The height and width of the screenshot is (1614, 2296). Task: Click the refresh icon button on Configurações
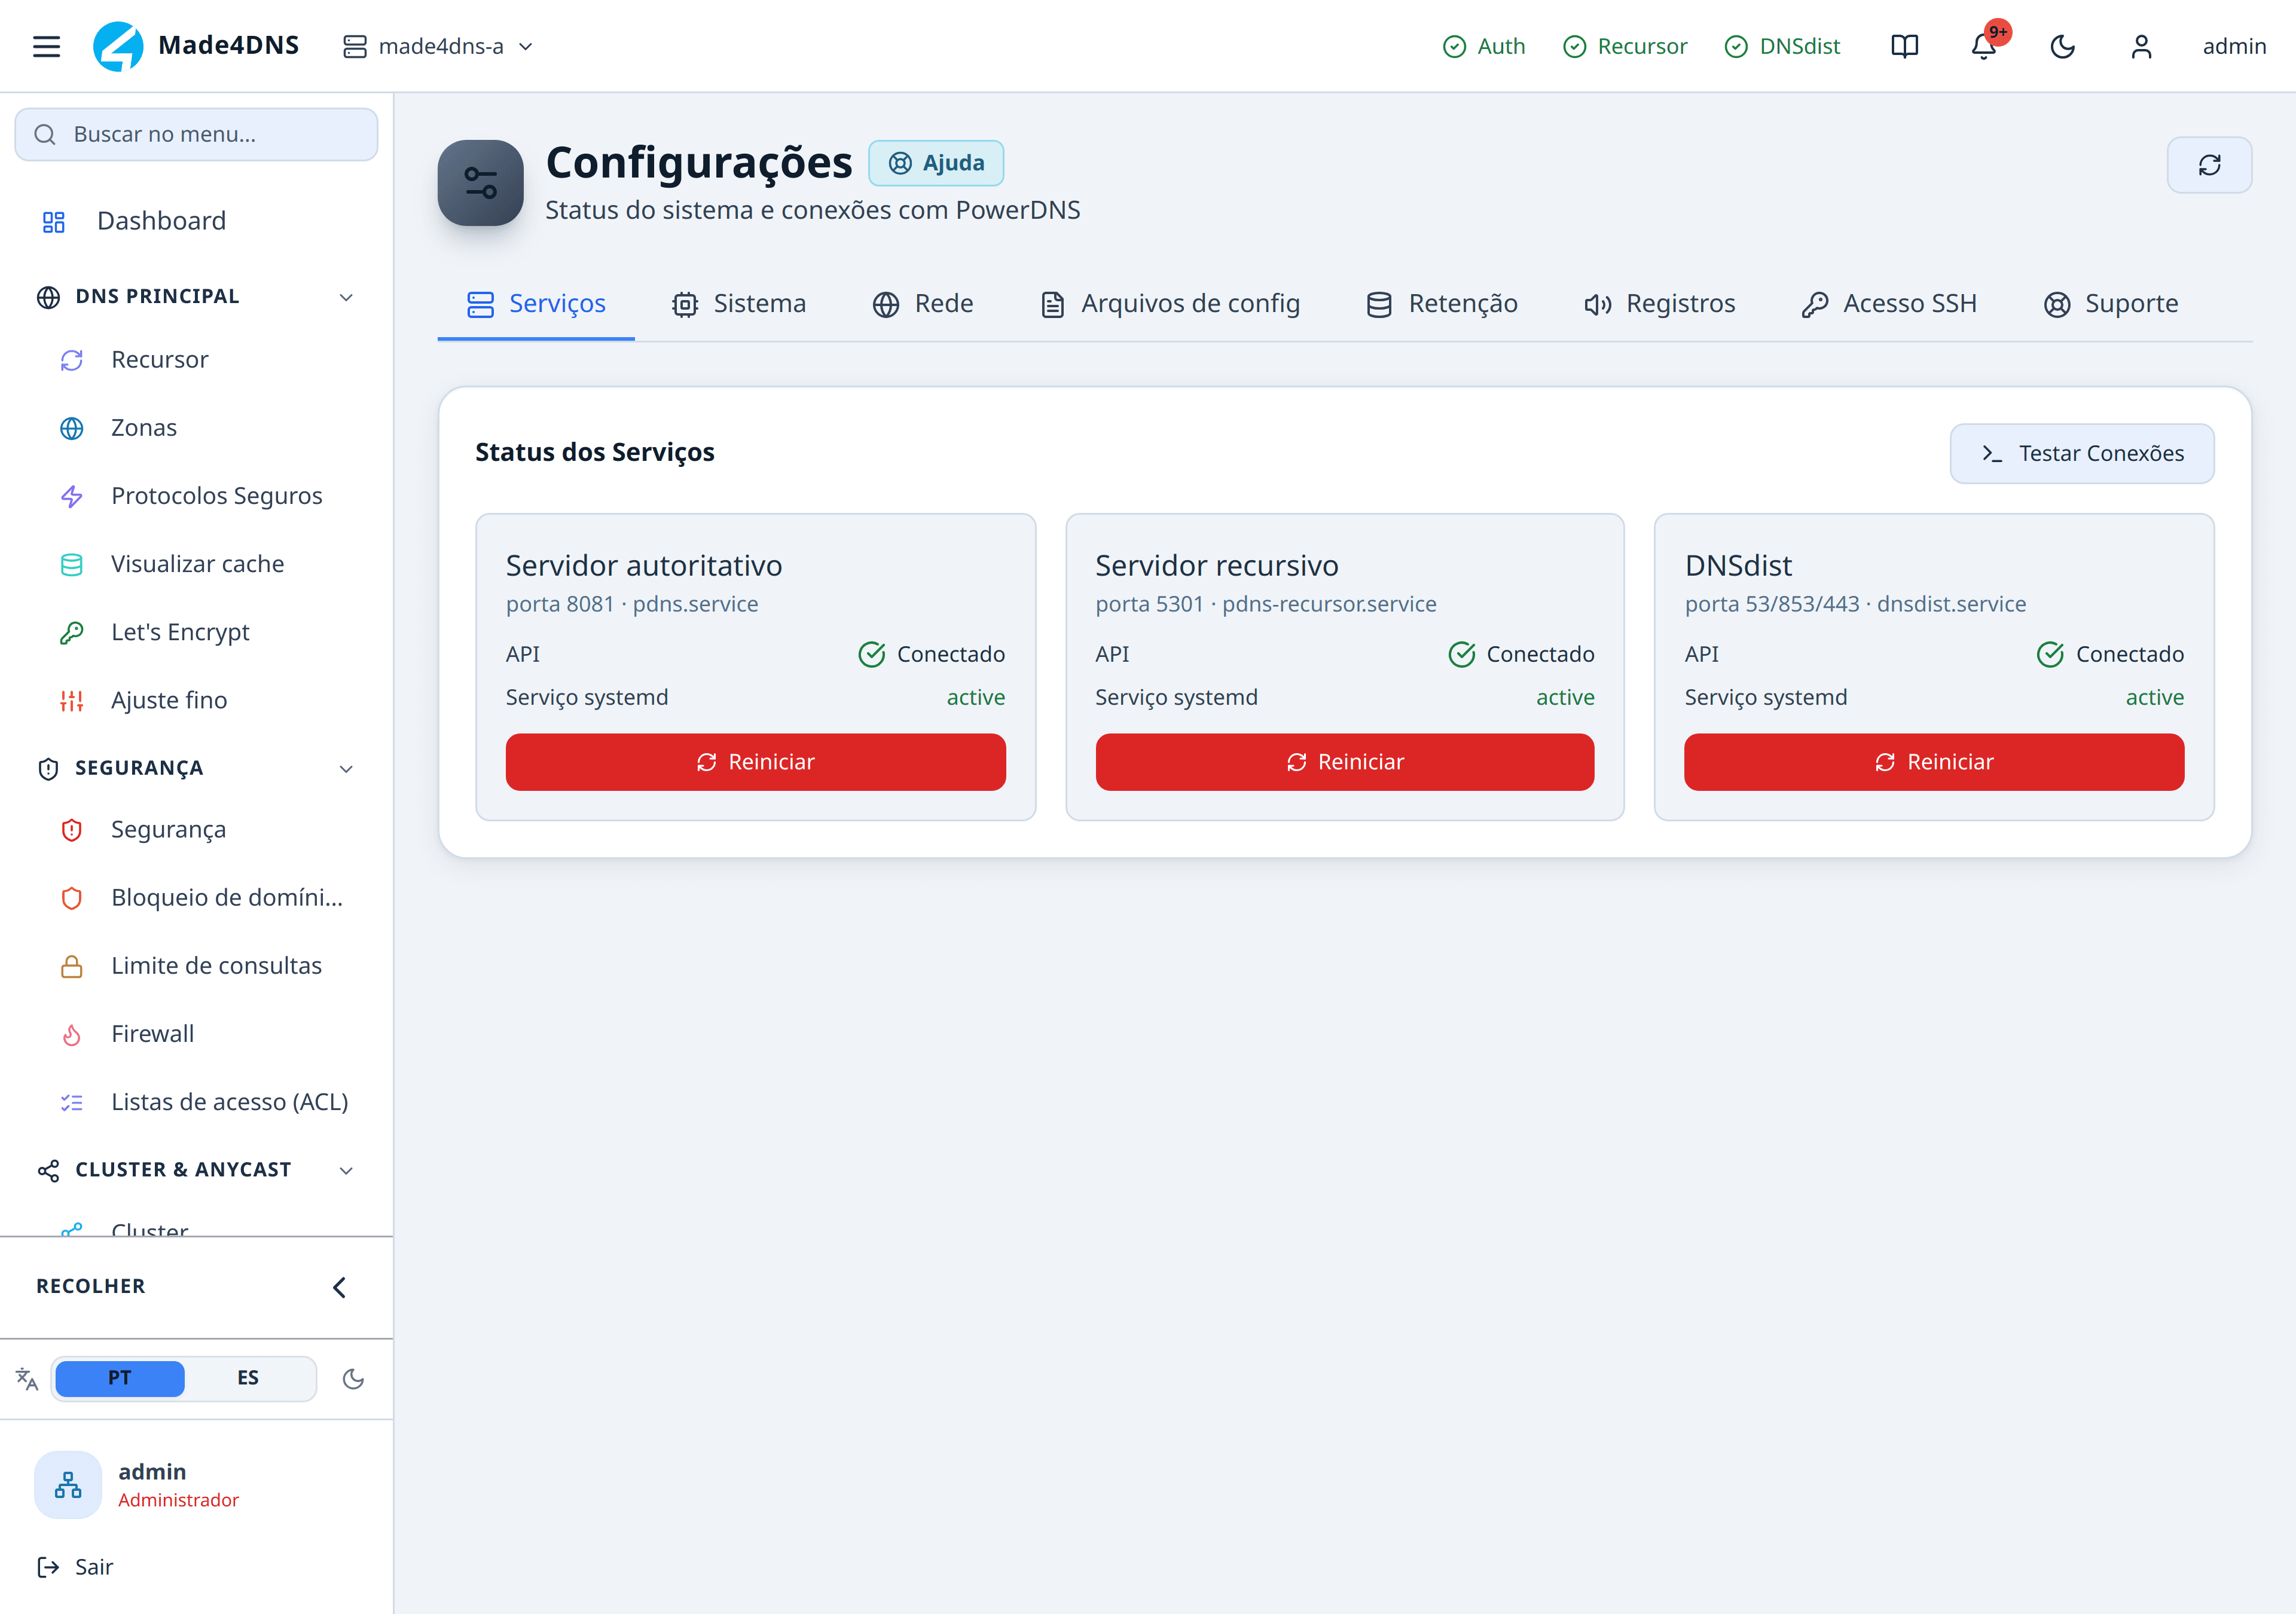(2209, 165)
